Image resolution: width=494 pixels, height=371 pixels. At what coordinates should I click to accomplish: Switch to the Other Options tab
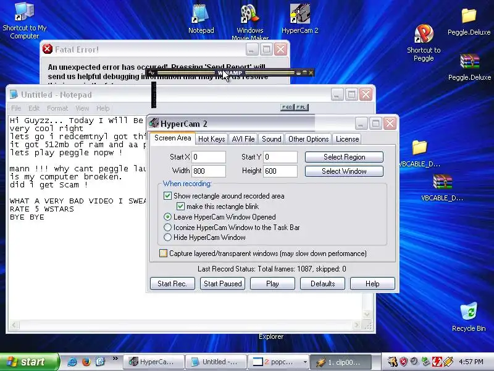[308, 139]
